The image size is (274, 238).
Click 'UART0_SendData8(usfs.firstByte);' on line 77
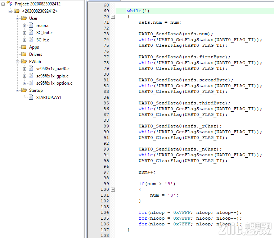184,57
